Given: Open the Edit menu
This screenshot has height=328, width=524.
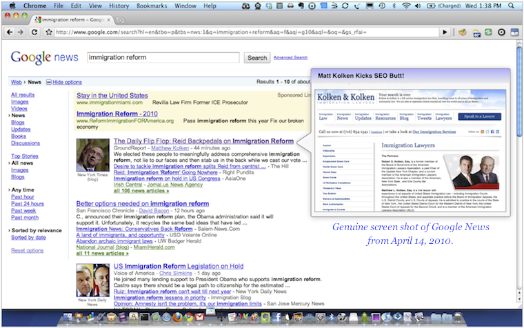Looking at the screenshot, I should (76, 6).
